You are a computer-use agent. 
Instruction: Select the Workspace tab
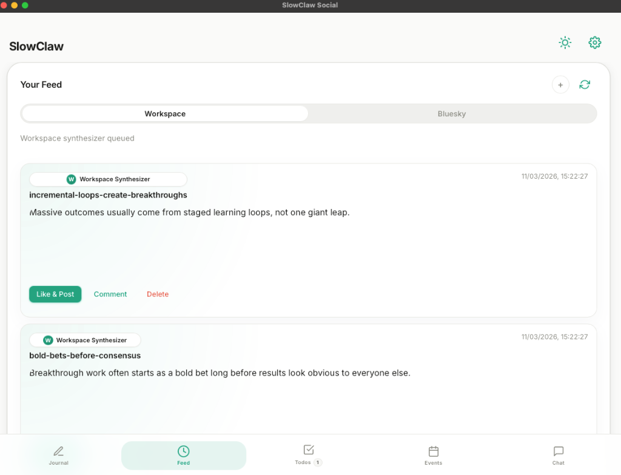click(x=165, y=114)
